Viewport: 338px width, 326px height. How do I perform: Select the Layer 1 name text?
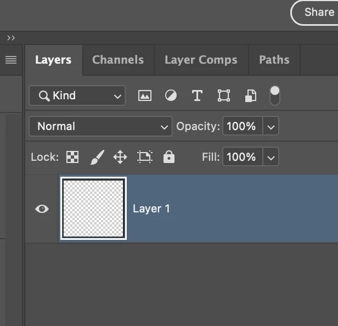click(151, 209)
